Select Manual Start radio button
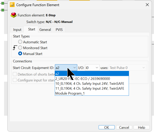Viewport: 154px width, 136px height. (20, 54)
